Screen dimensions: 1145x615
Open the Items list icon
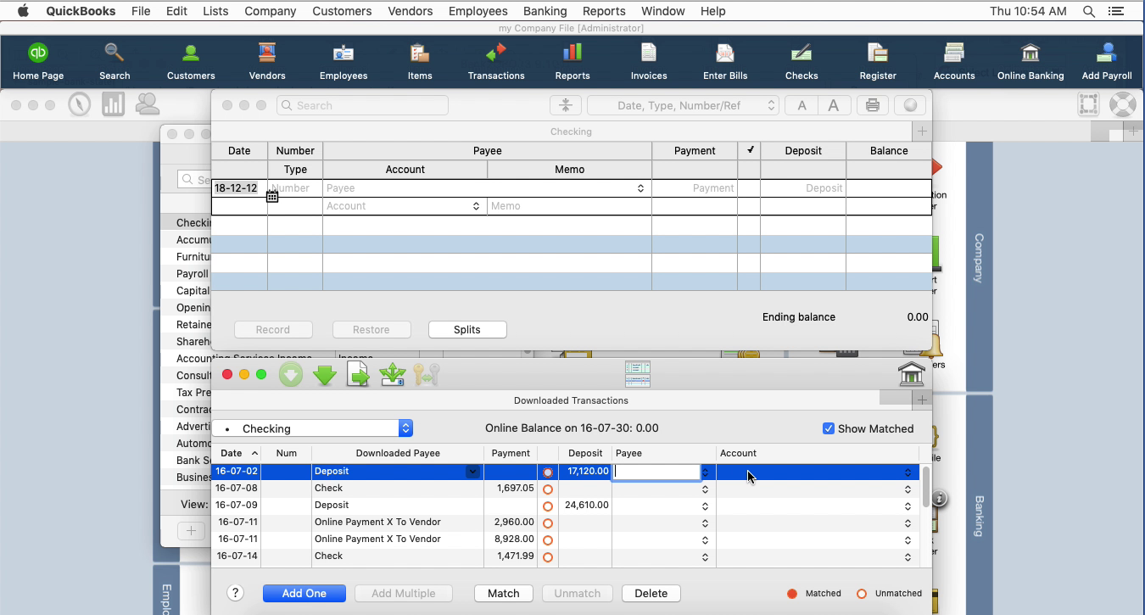click(420, 61)
